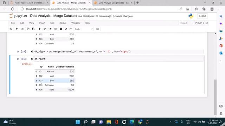Open Edge sidebar settings gear
This screenshot has height=126, width=225.
point(221,113)
